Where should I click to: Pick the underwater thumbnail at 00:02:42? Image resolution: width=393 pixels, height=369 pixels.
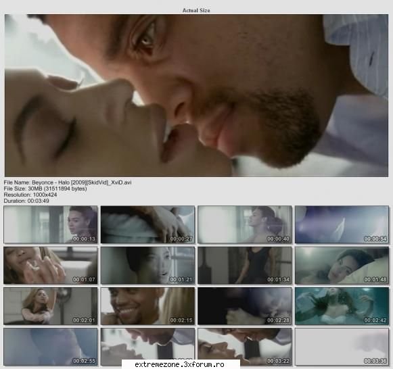(x=342, y=306)
